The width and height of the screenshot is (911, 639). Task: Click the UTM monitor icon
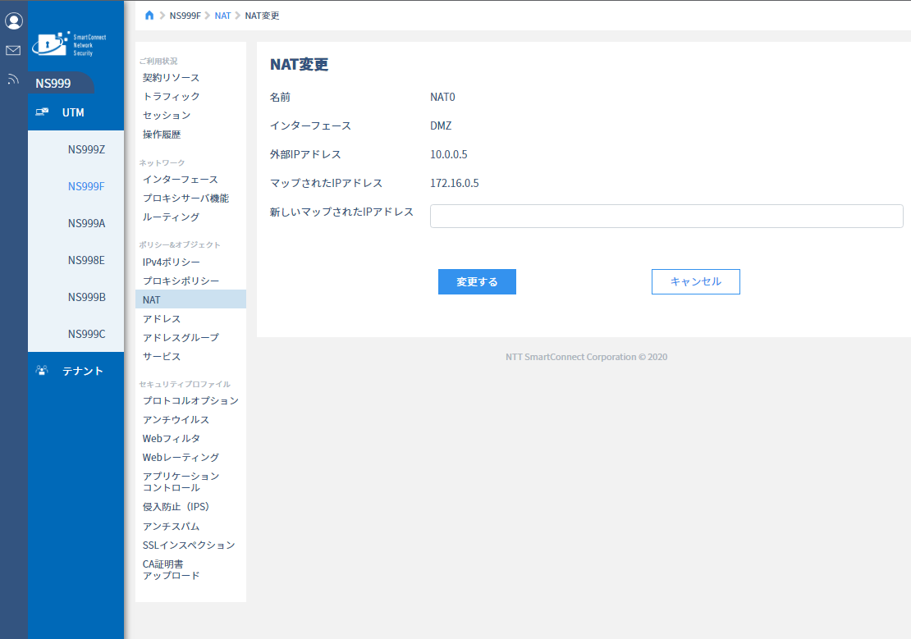pos(42,112)
